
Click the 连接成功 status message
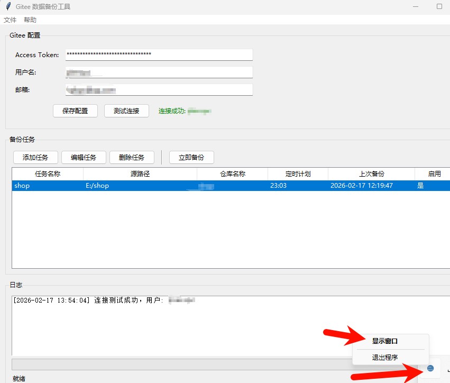(x=185, y=111)
